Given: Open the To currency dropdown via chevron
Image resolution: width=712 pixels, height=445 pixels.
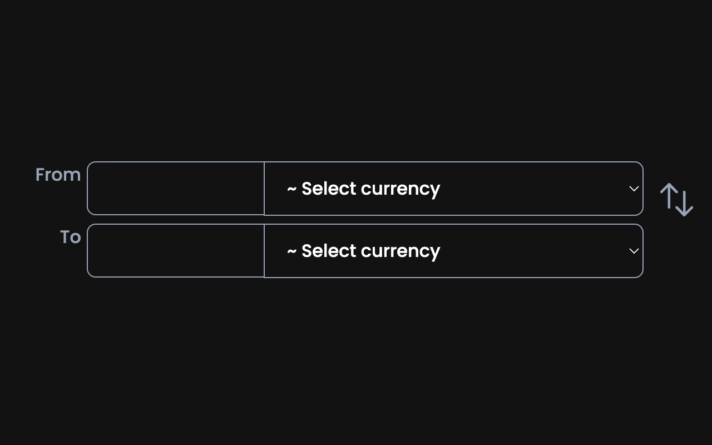Looking at the screenshot, I should 634,251.
